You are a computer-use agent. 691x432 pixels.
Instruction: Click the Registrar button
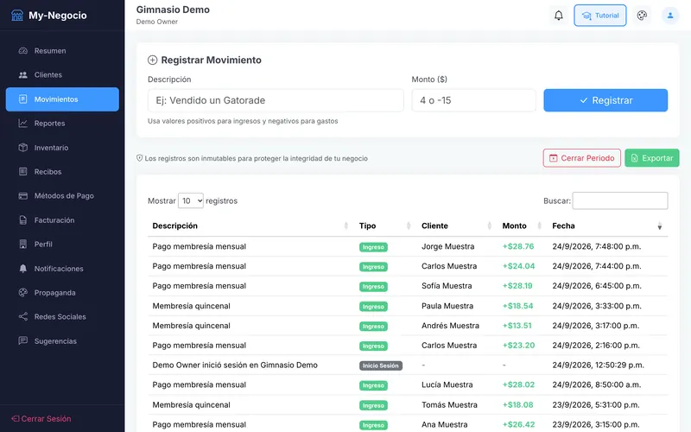coord(605,100)
